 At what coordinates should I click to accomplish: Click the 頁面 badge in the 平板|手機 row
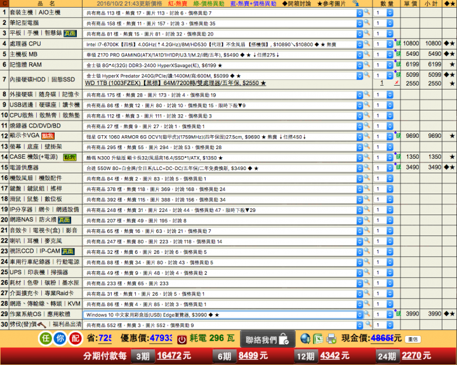(70, 34)
